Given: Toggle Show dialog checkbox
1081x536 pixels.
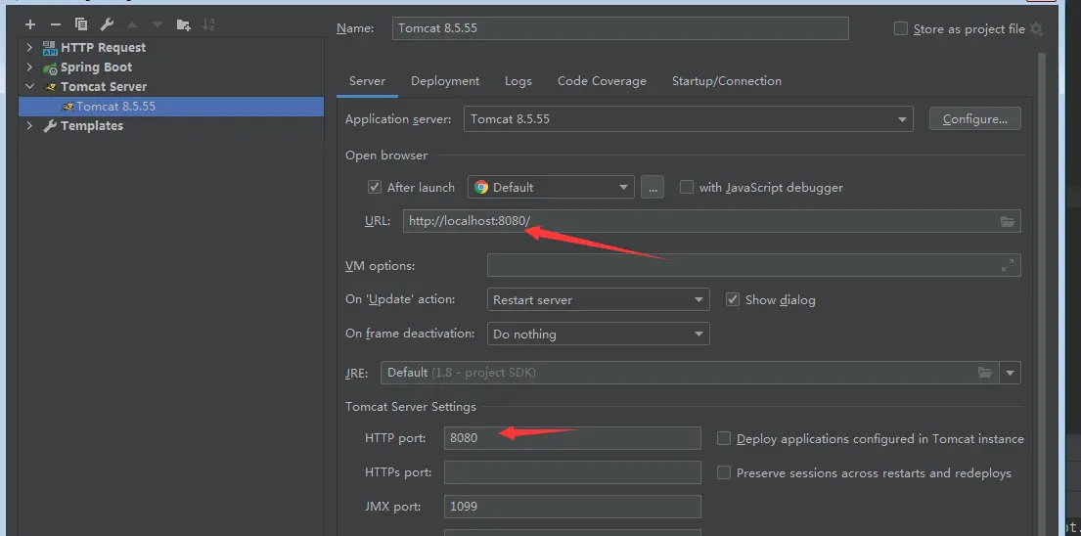Looking at the screenshot, I should pos(733,300).
